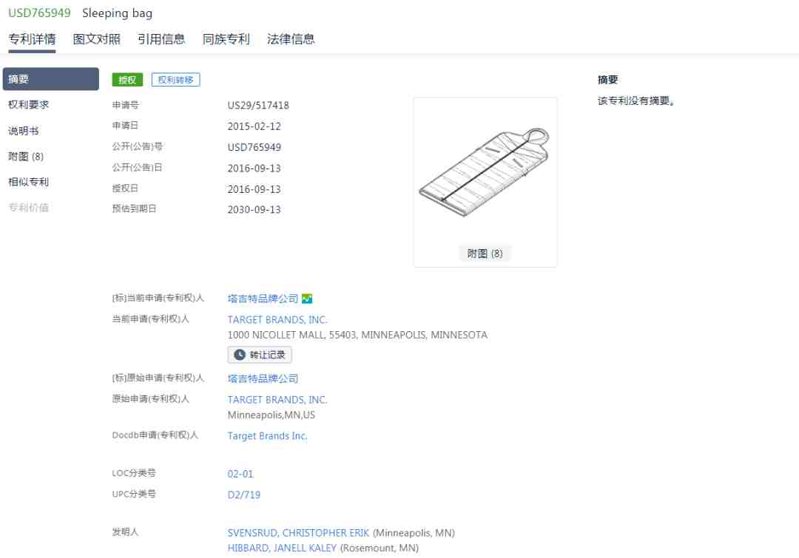This screenshot has height=558, width=799.
Task: Open the TARGET BRANDS, INC. current assignee link
Action: pyautogui.click(x=277, y=320)
